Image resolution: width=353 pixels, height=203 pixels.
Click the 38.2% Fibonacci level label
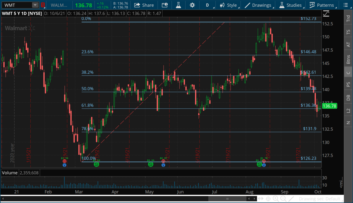tap(87, 72)
